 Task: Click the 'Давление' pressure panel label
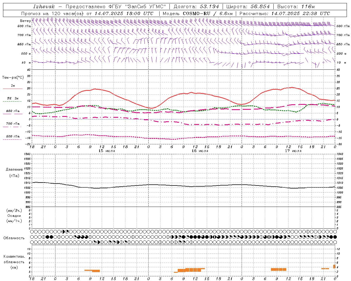pyautogui.click(x=14, y=170)
